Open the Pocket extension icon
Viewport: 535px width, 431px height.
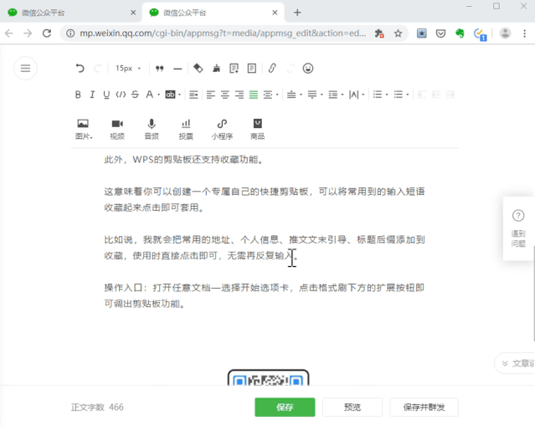[x=441, y=33]
